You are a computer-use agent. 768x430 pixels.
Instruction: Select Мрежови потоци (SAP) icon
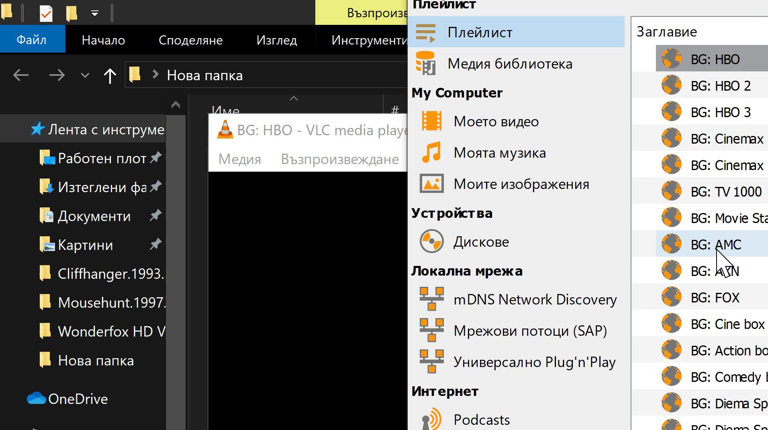[431, 331]
